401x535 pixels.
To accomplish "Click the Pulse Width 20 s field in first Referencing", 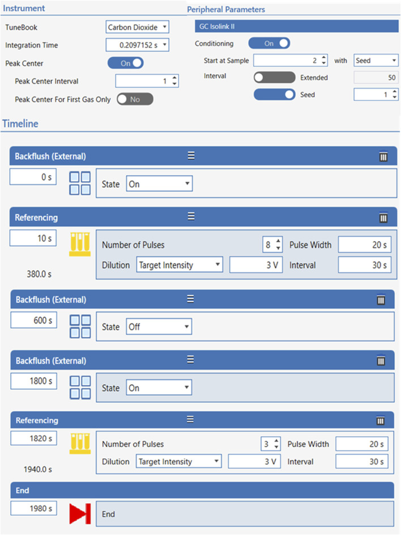I will 365,245.
